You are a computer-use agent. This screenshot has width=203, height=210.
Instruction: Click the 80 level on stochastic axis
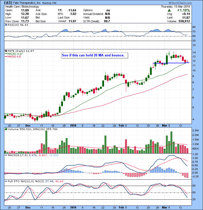point(194,186)
